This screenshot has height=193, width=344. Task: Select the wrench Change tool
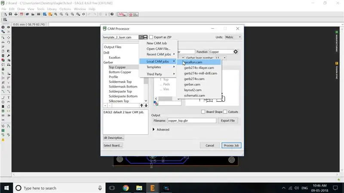tap(9, 56)
